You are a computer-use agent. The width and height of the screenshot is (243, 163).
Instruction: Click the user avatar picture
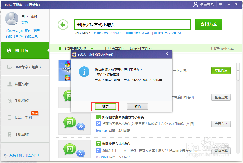[x=12, y=19]
